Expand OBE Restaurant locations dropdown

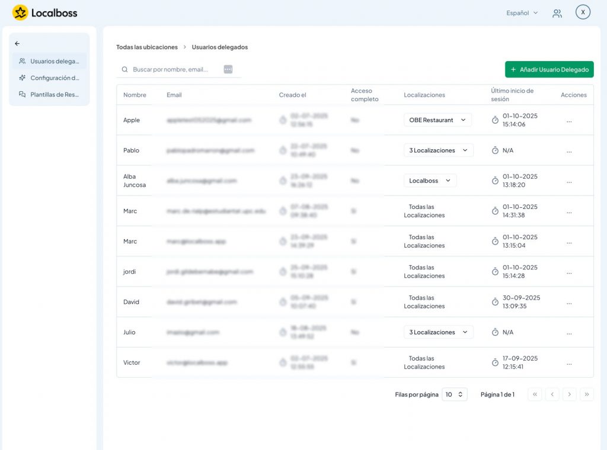(437, 120)
